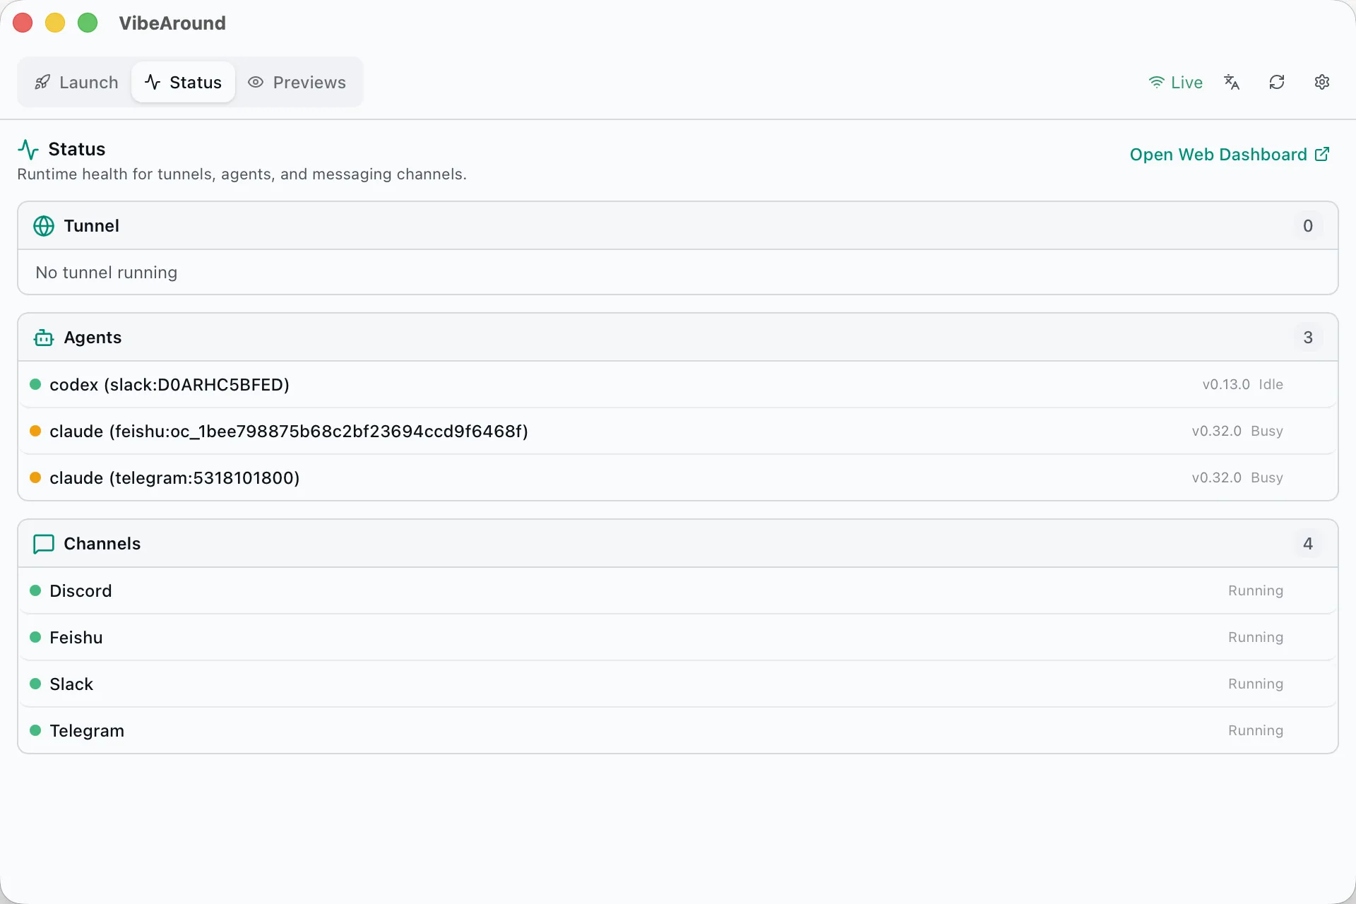Click the Tunnel section header title
1356x904 pixels.
(92, 226)
